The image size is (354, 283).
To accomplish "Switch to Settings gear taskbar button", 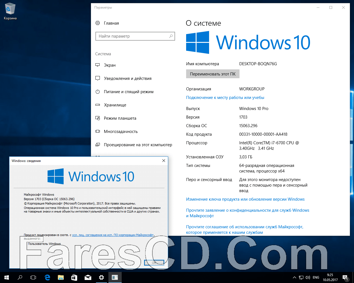I will [x=101, y=277].
